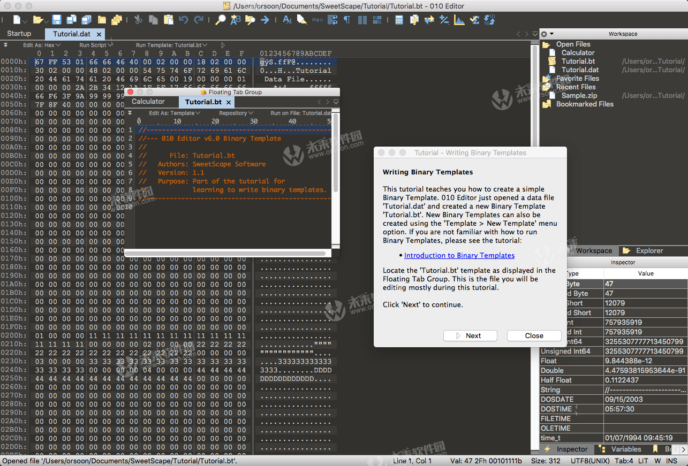The image size is (688, 466).
Task: Click Close in tutorial dialog
Action: [534, 335]
